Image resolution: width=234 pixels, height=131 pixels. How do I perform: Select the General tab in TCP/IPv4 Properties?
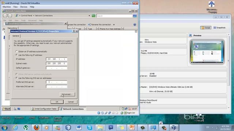pyautogui.click(x=16, y=36)
